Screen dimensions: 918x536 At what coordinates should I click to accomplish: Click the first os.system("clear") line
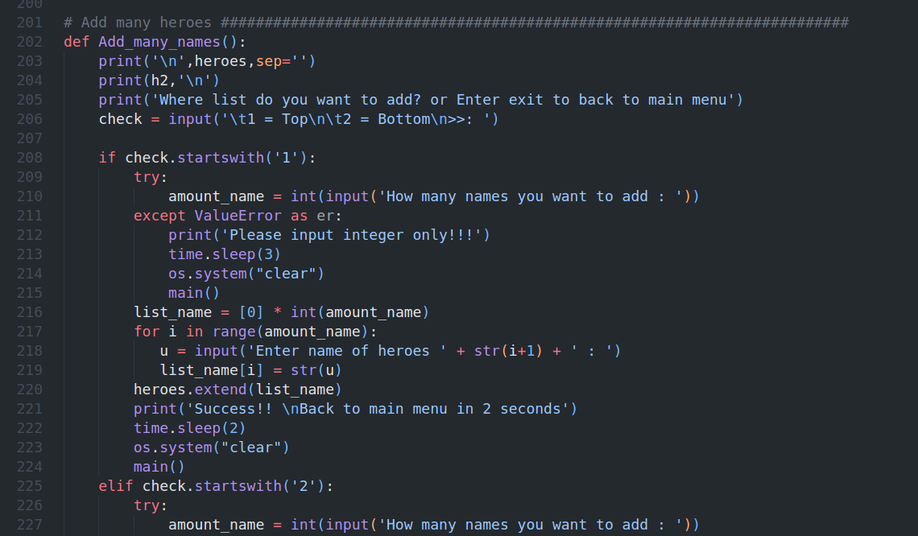[x=246, y=274]
